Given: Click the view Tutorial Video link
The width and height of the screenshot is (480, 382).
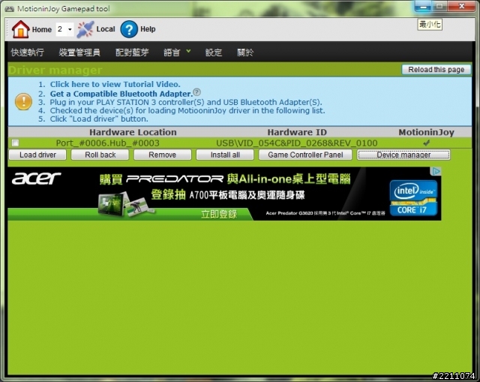Looking at the screenshot, I should pos(115,84).
